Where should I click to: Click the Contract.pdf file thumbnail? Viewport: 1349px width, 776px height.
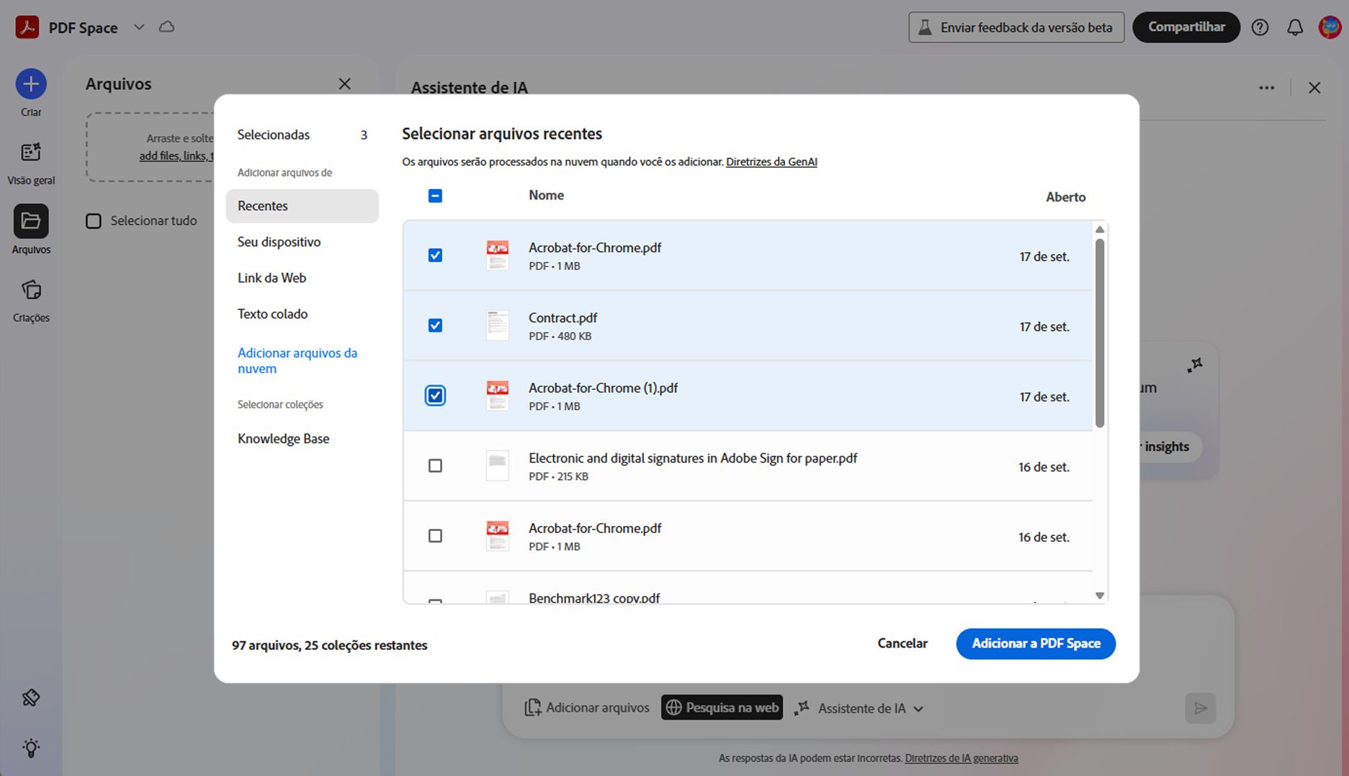point(497,326)
